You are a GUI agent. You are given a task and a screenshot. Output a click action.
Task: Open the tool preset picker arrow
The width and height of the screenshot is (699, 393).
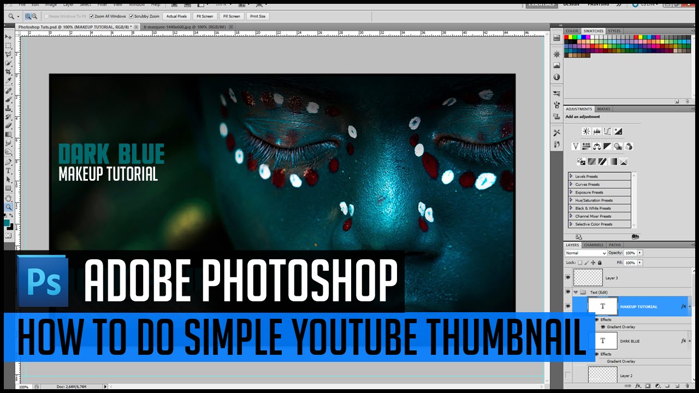18,16
